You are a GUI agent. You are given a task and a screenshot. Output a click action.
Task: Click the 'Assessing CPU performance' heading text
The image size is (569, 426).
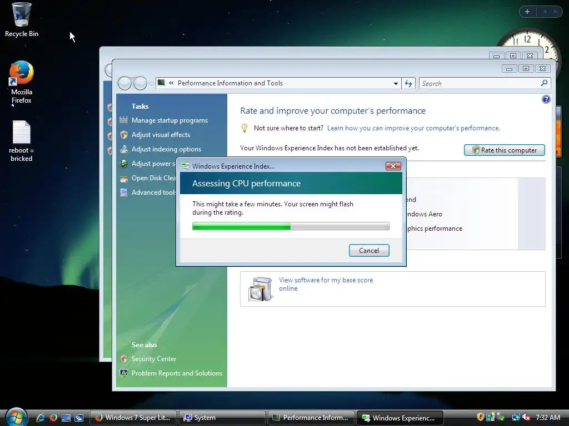click(x=246, y=183)
